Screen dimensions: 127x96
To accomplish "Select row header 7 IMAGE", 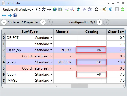I will [x=4, y=80].
